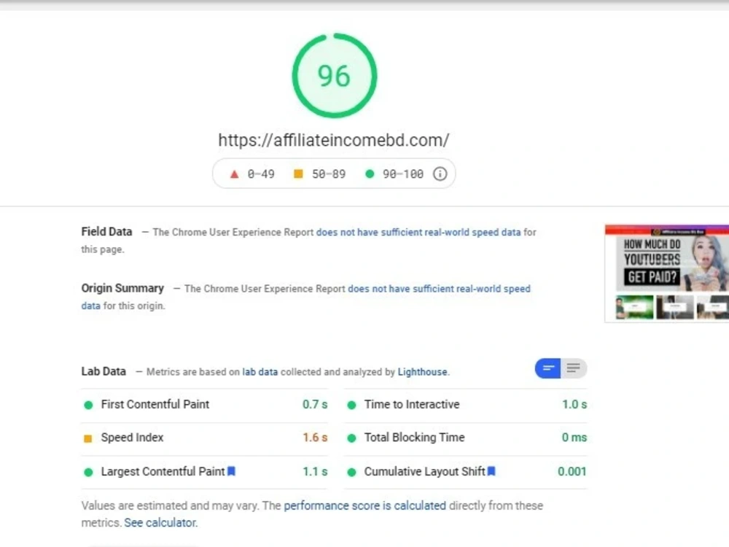Click orange status square for Speed Index

[x=87, y=438]
